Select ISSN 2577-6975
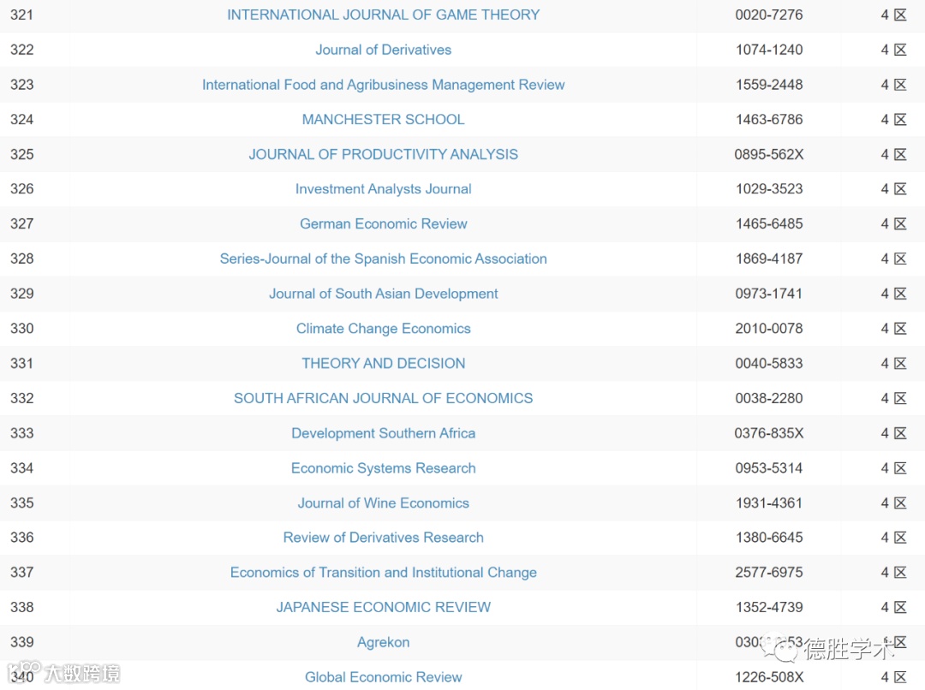Viewport: 925px width, 690px height. tap(768, 572)
